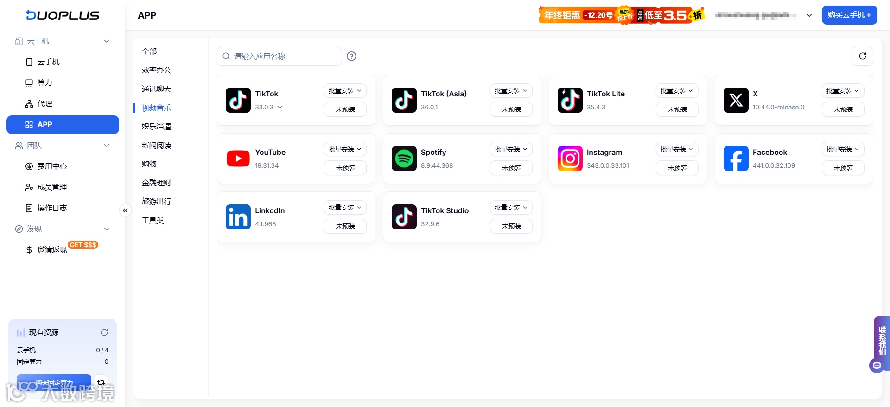
Task: Select the 购物 category
Action: click(149, 164)
